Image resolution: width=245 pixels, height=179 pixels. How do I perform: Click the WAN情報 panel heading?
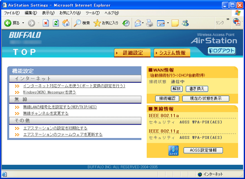[161, 70]
